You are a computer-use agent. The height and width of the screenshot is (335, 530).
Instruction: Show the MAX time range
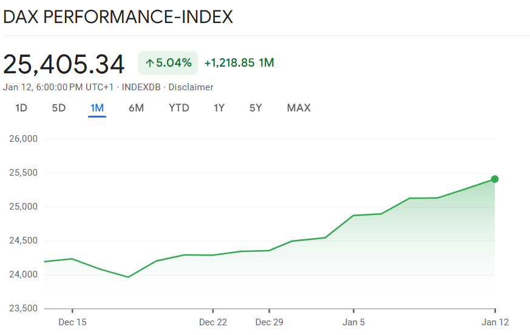(299, 108)
